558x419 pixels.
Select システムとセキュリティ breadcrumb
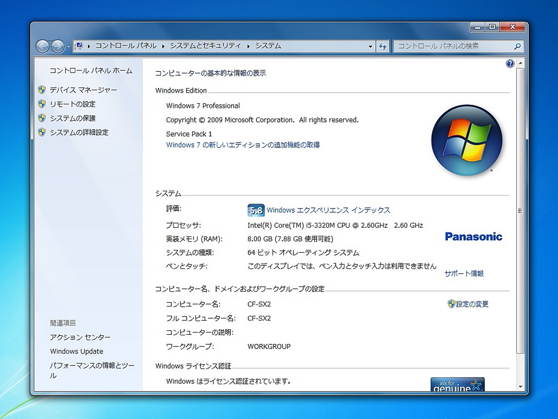pos(205,46)
